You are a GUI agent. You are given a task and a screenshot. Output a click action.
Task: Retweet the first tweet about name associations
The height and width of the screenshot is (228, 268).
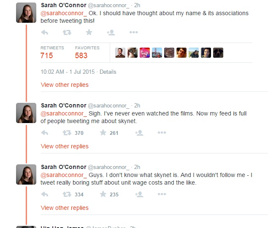pos(67,32)
